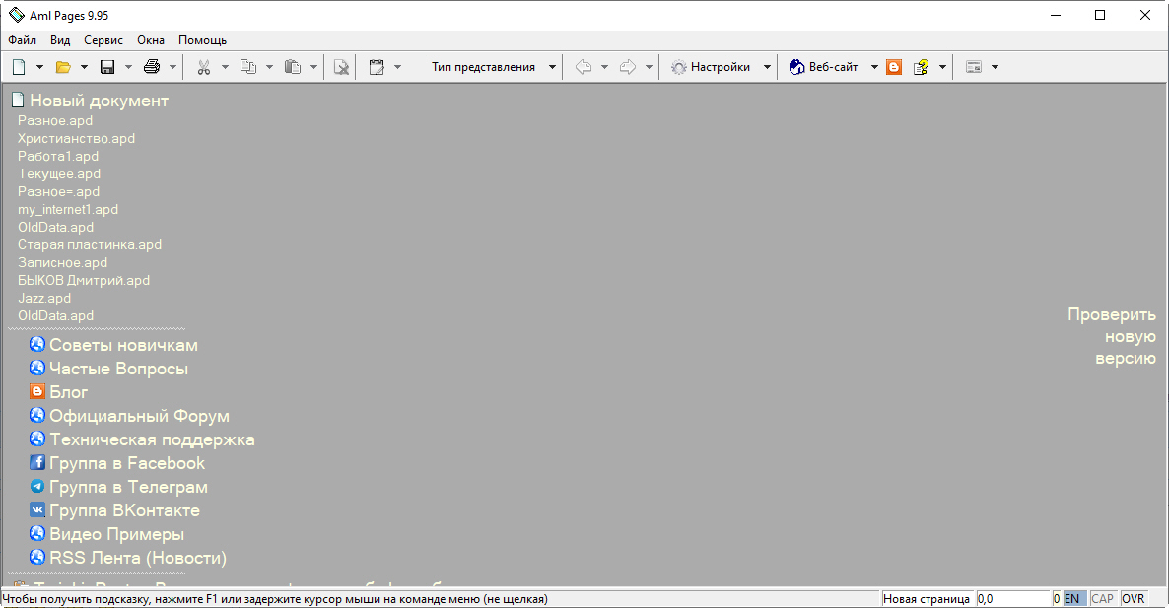This screenshot has width=1169, height=608.
Task: Open the Группа в Facebook link
Action: point(127,463)
